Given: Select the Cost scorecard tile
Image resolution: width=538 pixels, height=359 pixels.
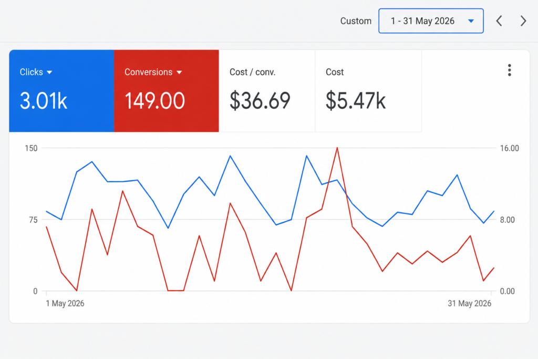Looking at the screenshot, I should [368, 91].
